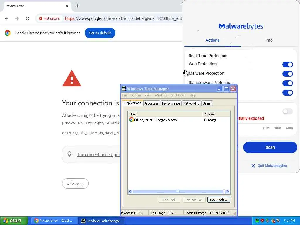Click the Malwarebytes logo
300x225 pixels.
click(x=241, y=26)
